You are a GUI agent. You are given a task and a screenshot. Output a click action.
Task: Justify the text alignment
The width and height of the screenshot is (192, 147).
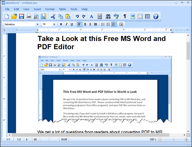click(96, 24)
